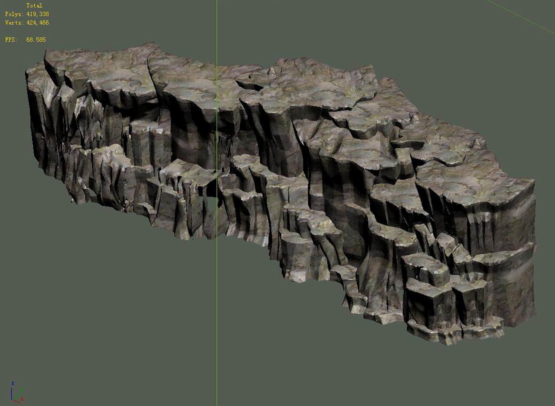Click the 'Total' statistics header
The image size is (555, 406).
click(x=34, y=5)
